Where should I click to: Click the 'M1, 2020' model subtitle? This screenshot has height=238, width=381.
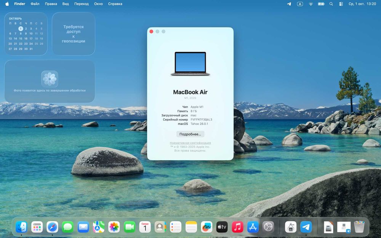pos(190,98)
